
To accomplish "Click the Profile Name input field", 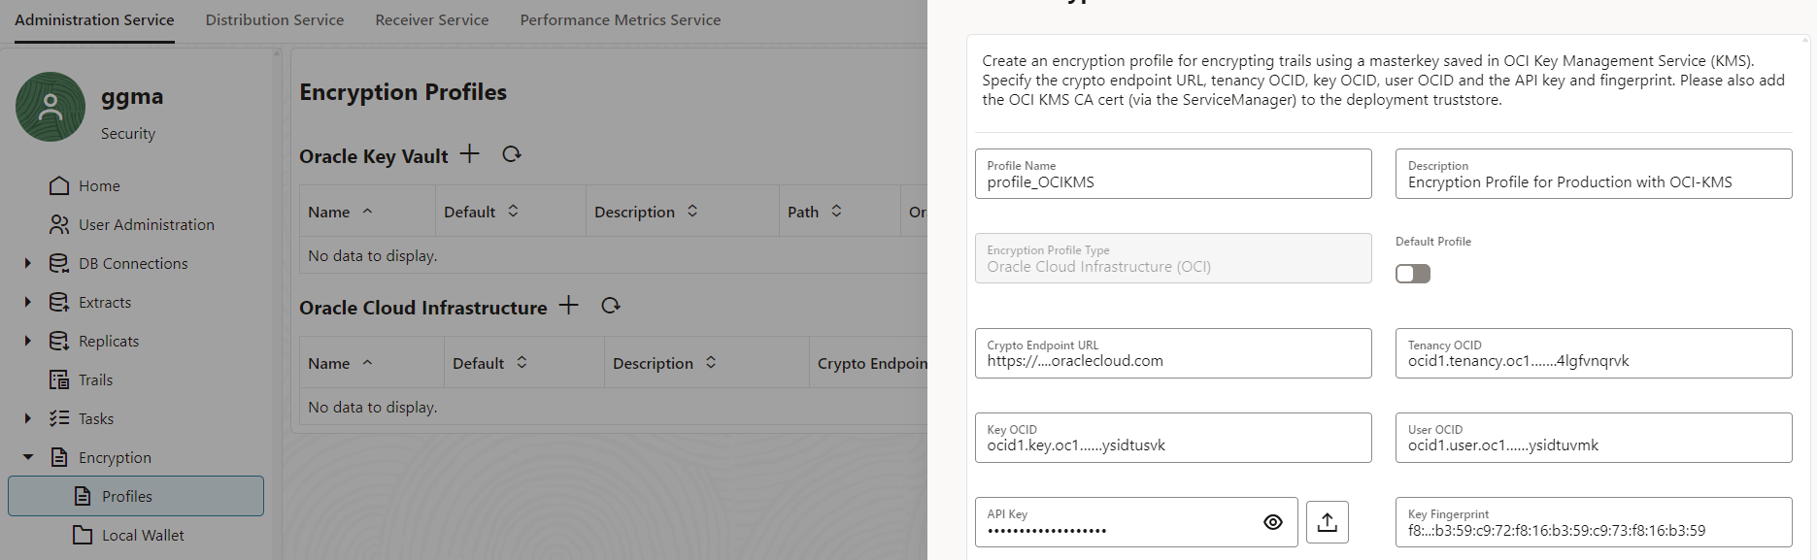I will pyautogui.click(x=1173, y=181).
